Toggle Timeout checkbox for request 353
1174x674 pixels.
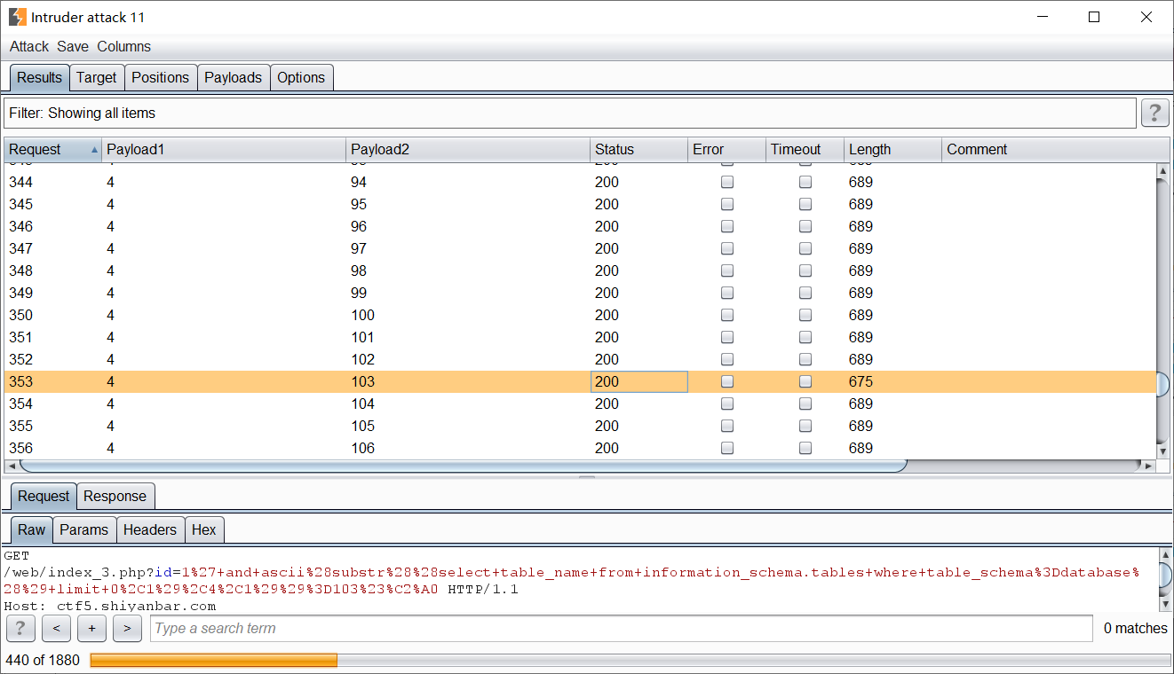tap(805, 381)
